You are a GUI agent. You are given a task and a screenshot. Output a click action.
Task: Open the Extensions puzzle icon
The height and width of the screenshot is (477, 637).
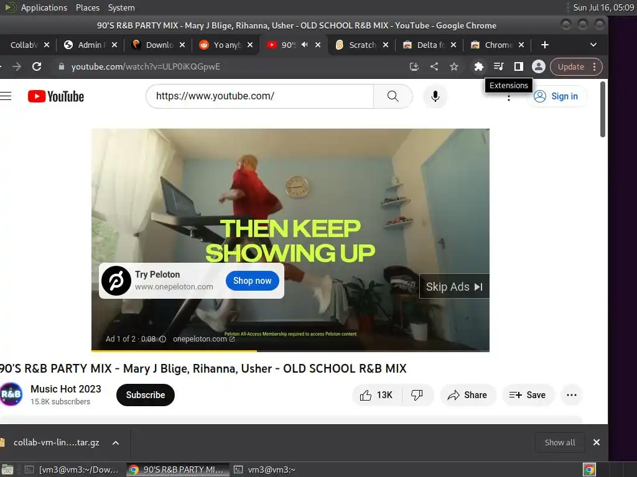click(478, 66)
